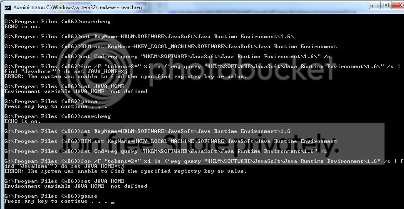Click the second 'searchreg' command line

(57, 116)
